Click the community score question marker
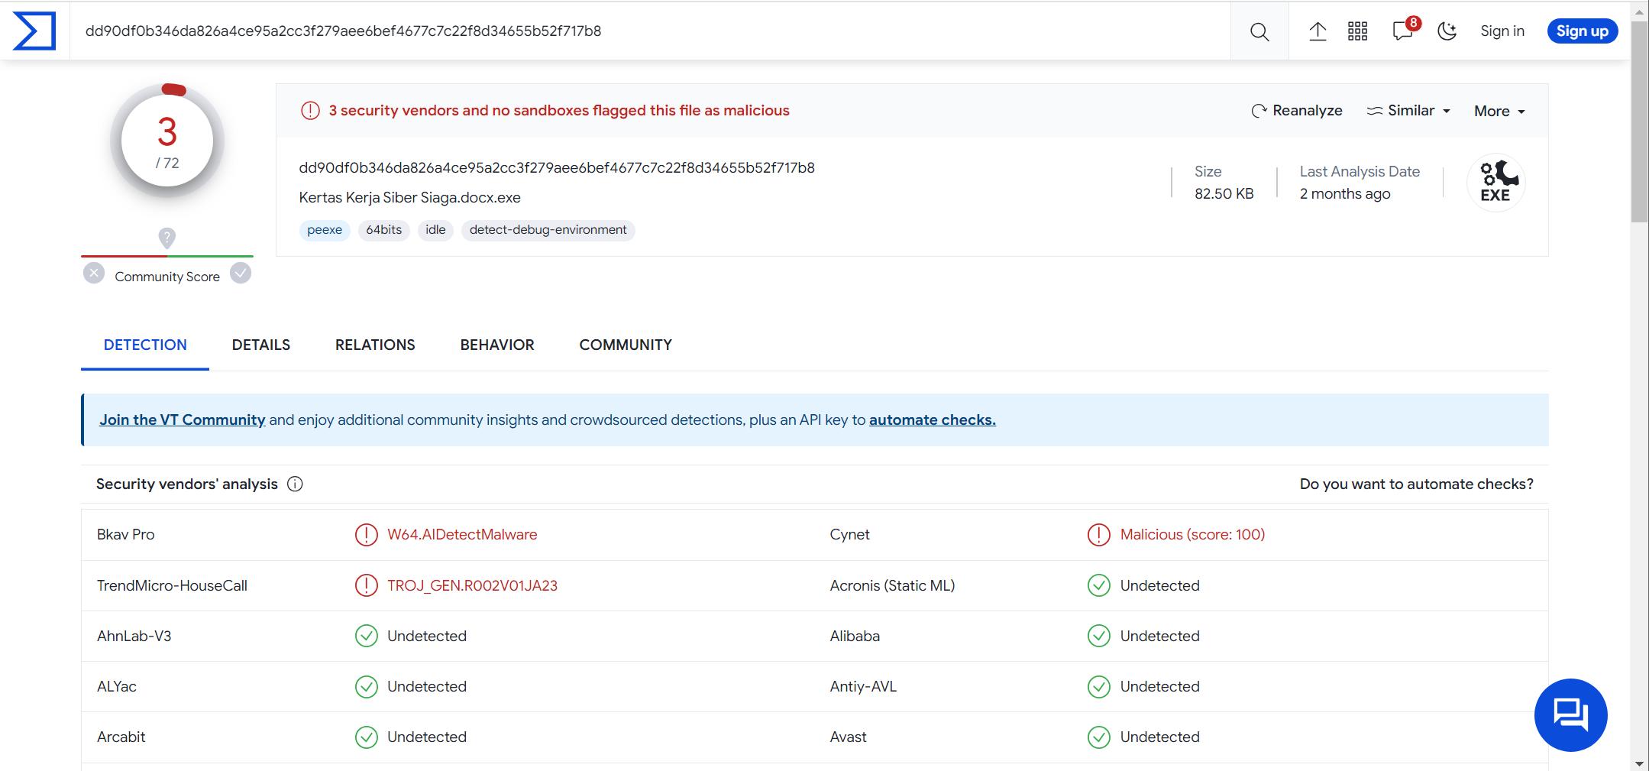1649x771 pixels. [x=167, y=238]
